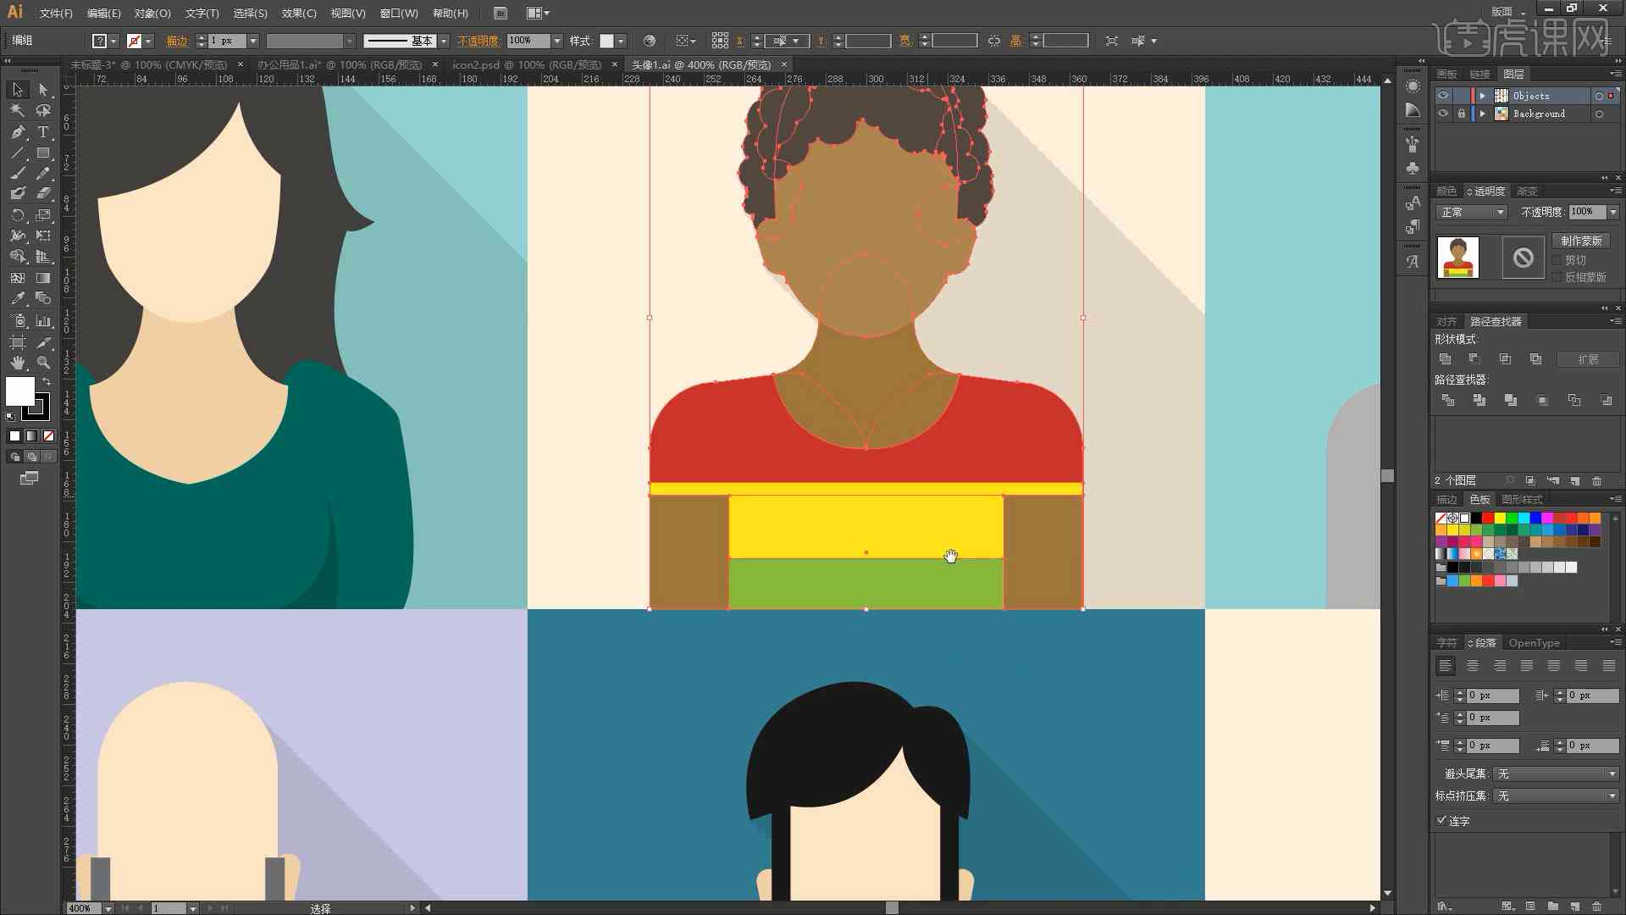
Task: Enable 选字 checkbox in text panel
Action: [1441, 820]
